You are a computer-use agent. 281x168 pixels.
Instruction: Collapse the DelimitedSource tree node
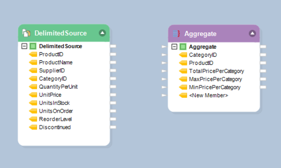pos(24,46)
